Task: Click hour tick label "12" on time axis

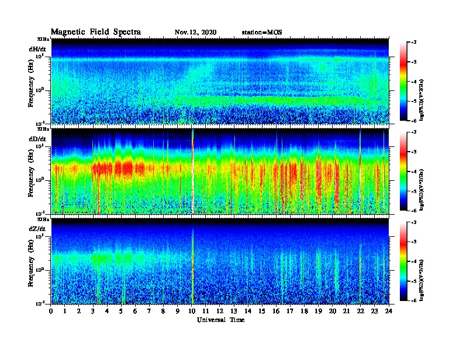Action: pyautogui.click(x=220, y=311)
